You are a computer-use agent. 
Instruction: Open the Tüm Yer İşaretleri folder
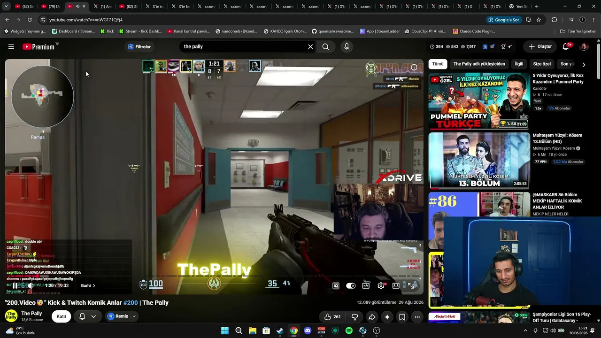pos(578,31)
